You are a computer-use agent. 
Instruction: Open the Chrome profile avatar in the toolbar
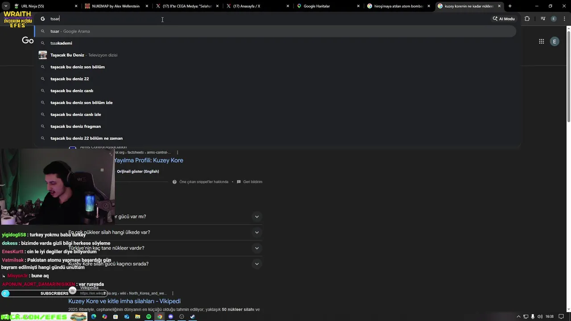[x=554, y=19]
